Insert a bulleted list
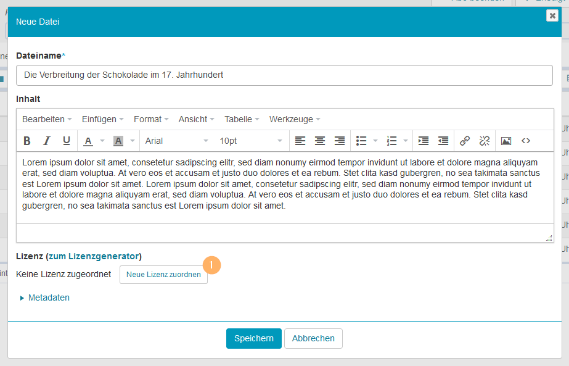Viewport: 569px width, 366px height. (362, 141)
